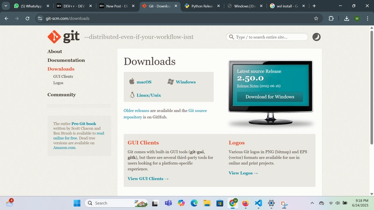Click View GUI Clients link
This screenshot has width=374, height=210.
pyautogui.click(x=148, y=179)
